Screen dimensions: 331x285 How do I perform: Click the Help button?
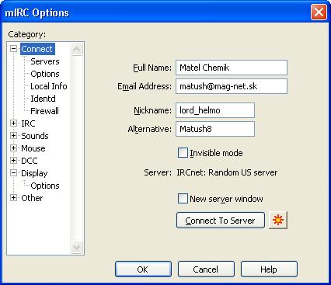pos(269,269)
